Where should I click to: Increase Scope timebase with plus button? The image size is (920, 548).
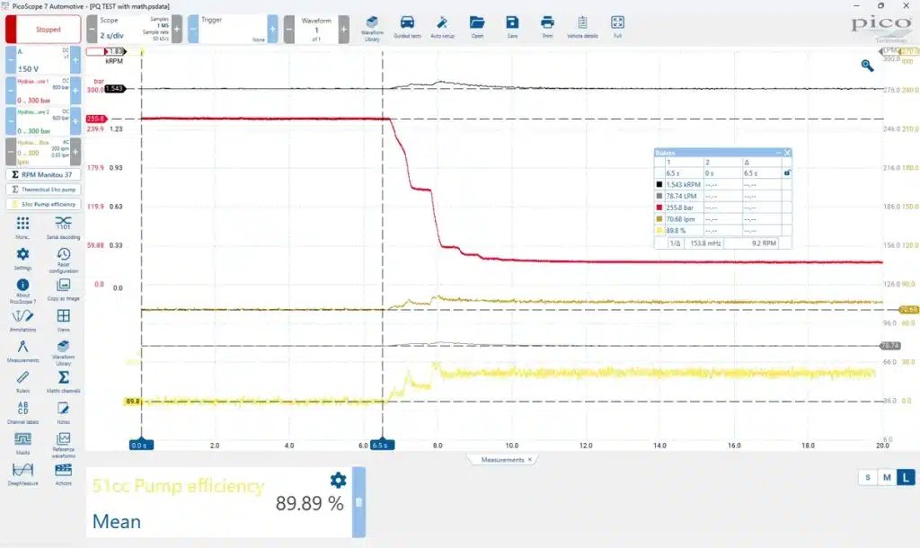tap(177, 30)
